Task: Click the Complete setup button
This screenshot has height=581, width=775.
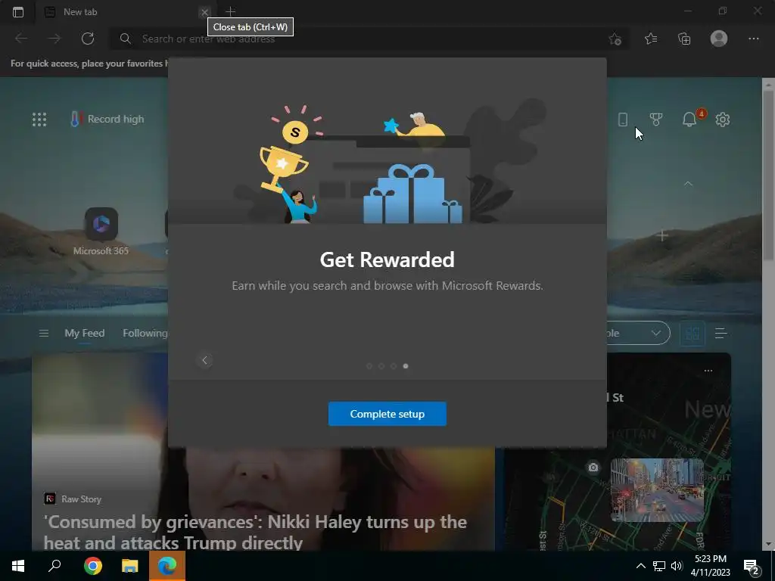Action: (x=387, y=414)
